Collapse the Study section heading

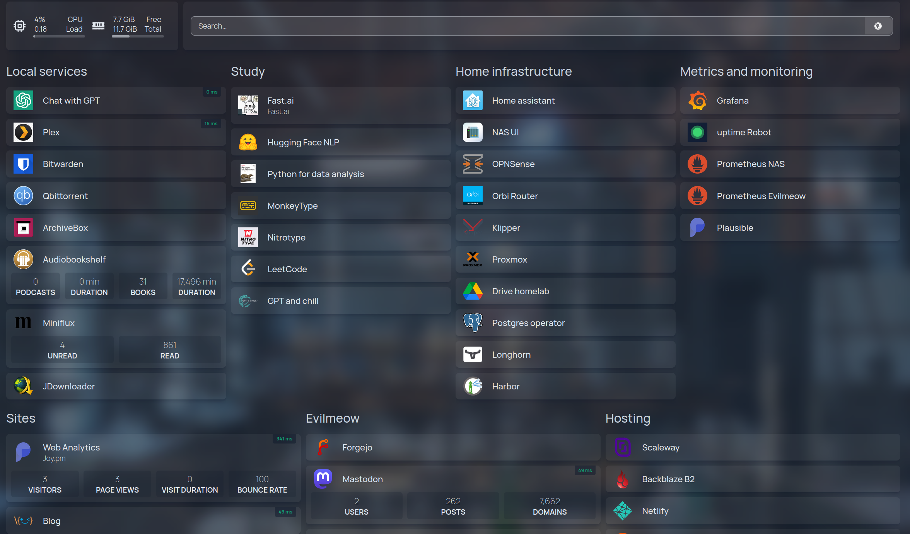point(248,72)
